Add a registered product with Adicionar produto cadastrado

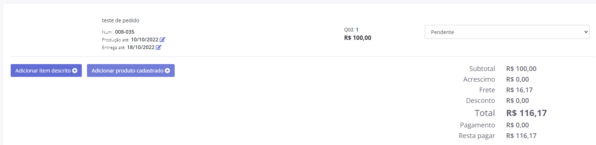click(131, 71)
